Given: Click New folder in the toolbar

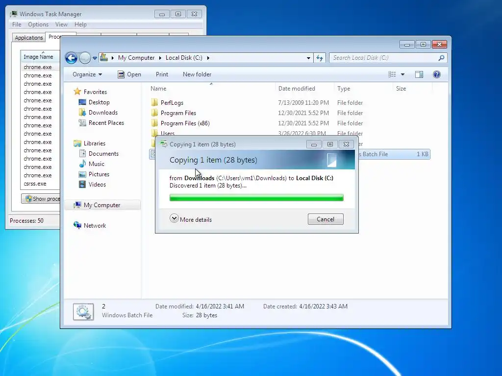Looking at the screenshot, I should click(x=197, y=74).
